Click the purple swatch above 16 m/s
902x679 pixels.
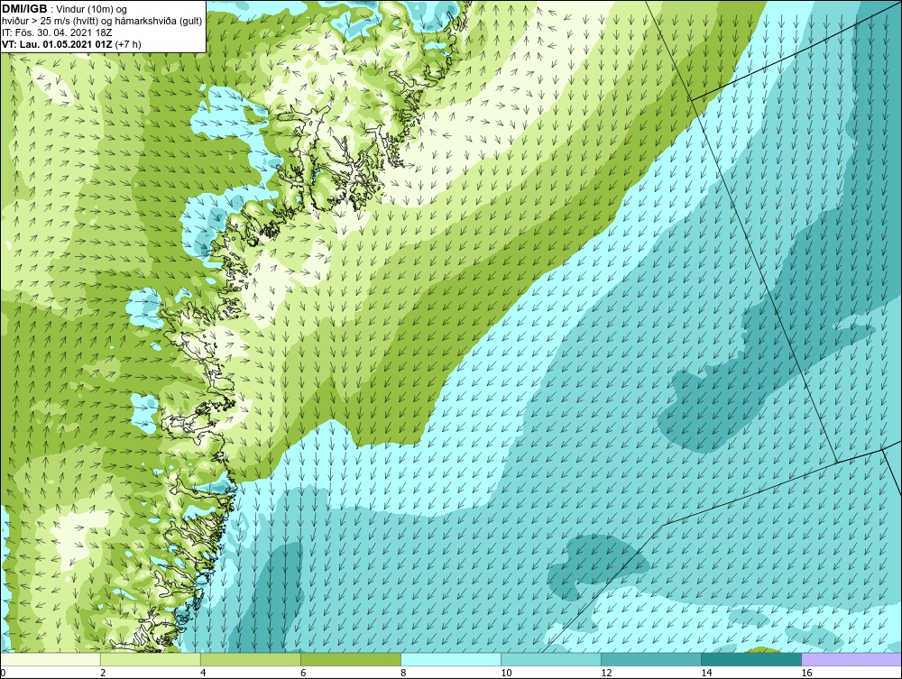pyautogui.click(x=851, y=659)
